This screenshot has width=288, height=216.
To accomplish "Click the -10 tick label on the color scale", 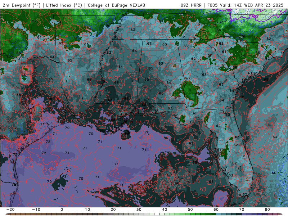I will tap(36, 210).
